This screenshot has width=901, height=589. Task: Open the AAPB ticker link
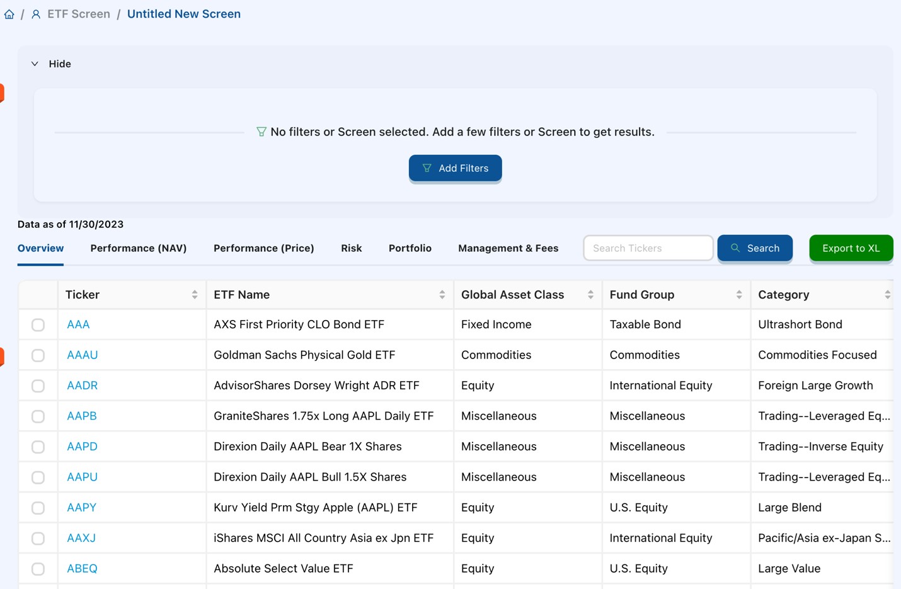click(x=82, y=416)
